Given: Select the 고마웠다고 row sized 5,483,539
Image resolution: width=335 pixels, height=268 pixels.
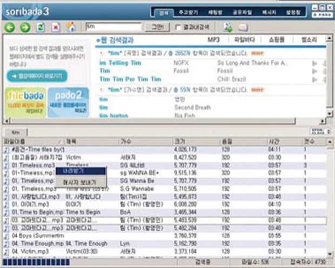Looking at the screenshot, I should coord(164,220).
